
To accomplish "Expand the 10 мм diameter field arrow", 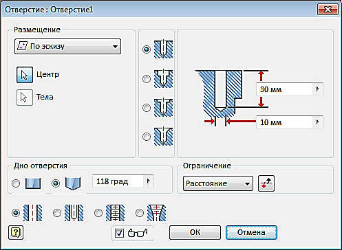I will point(318,122).
